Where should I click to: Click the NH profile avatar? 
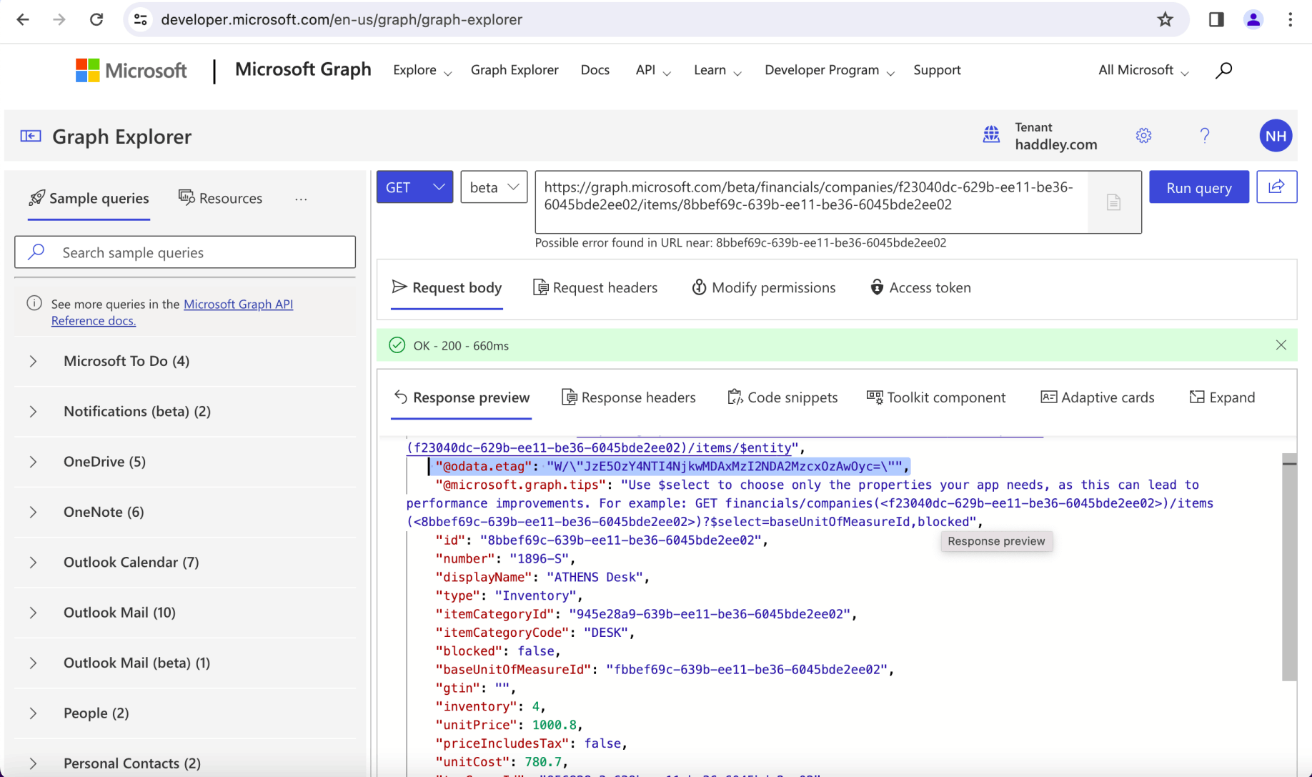tap(1276, 136)
